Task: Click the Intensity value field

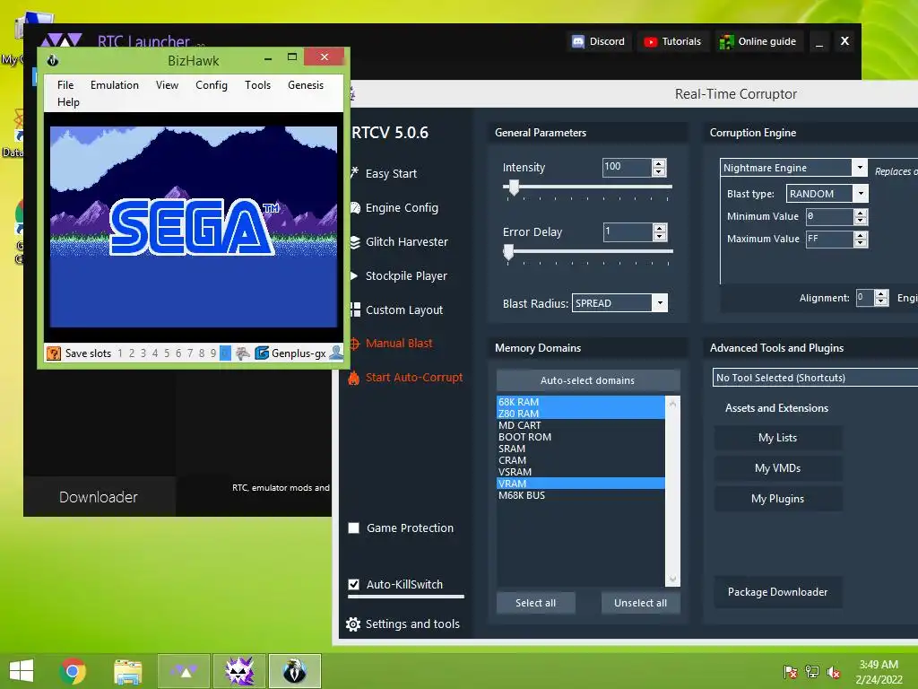Action: click(x=627, y=167)
